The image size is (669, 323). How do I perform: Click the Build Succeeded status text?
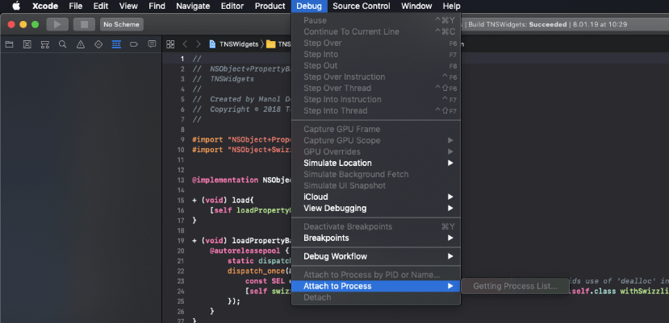(x=547, y=25)
